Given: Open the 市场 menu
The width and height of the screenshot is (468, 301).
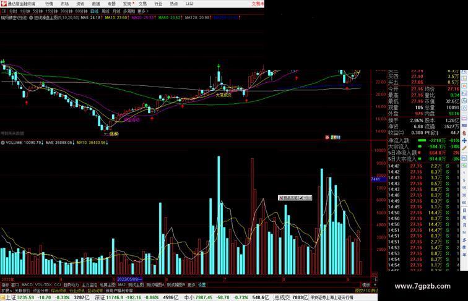Looking at the screenshot, I should tap(64, 4).
